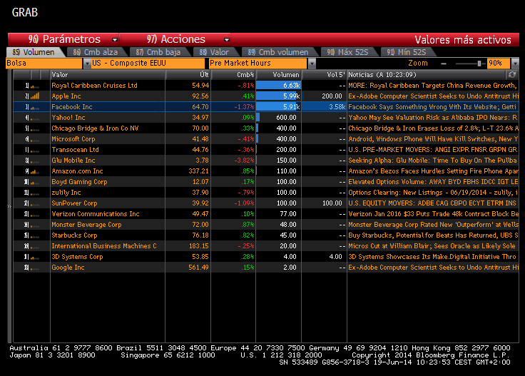Click the 6.63k volume bar for Royal Caribbean
This screenshot has height=376, width=525.
click(279, 86)
